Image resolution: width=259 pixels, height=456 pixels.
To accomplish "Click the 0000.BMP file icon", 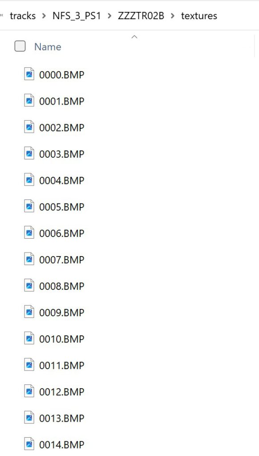I will pos(29,74).
